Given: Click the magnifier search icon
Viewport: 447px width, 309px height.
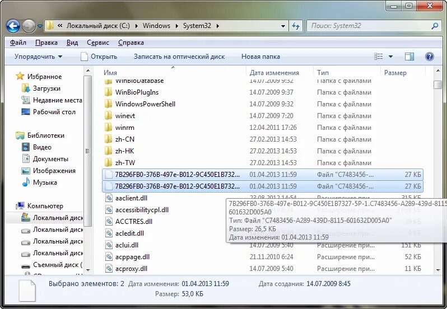Looking at the screenshot, I should tap(435, 26).
